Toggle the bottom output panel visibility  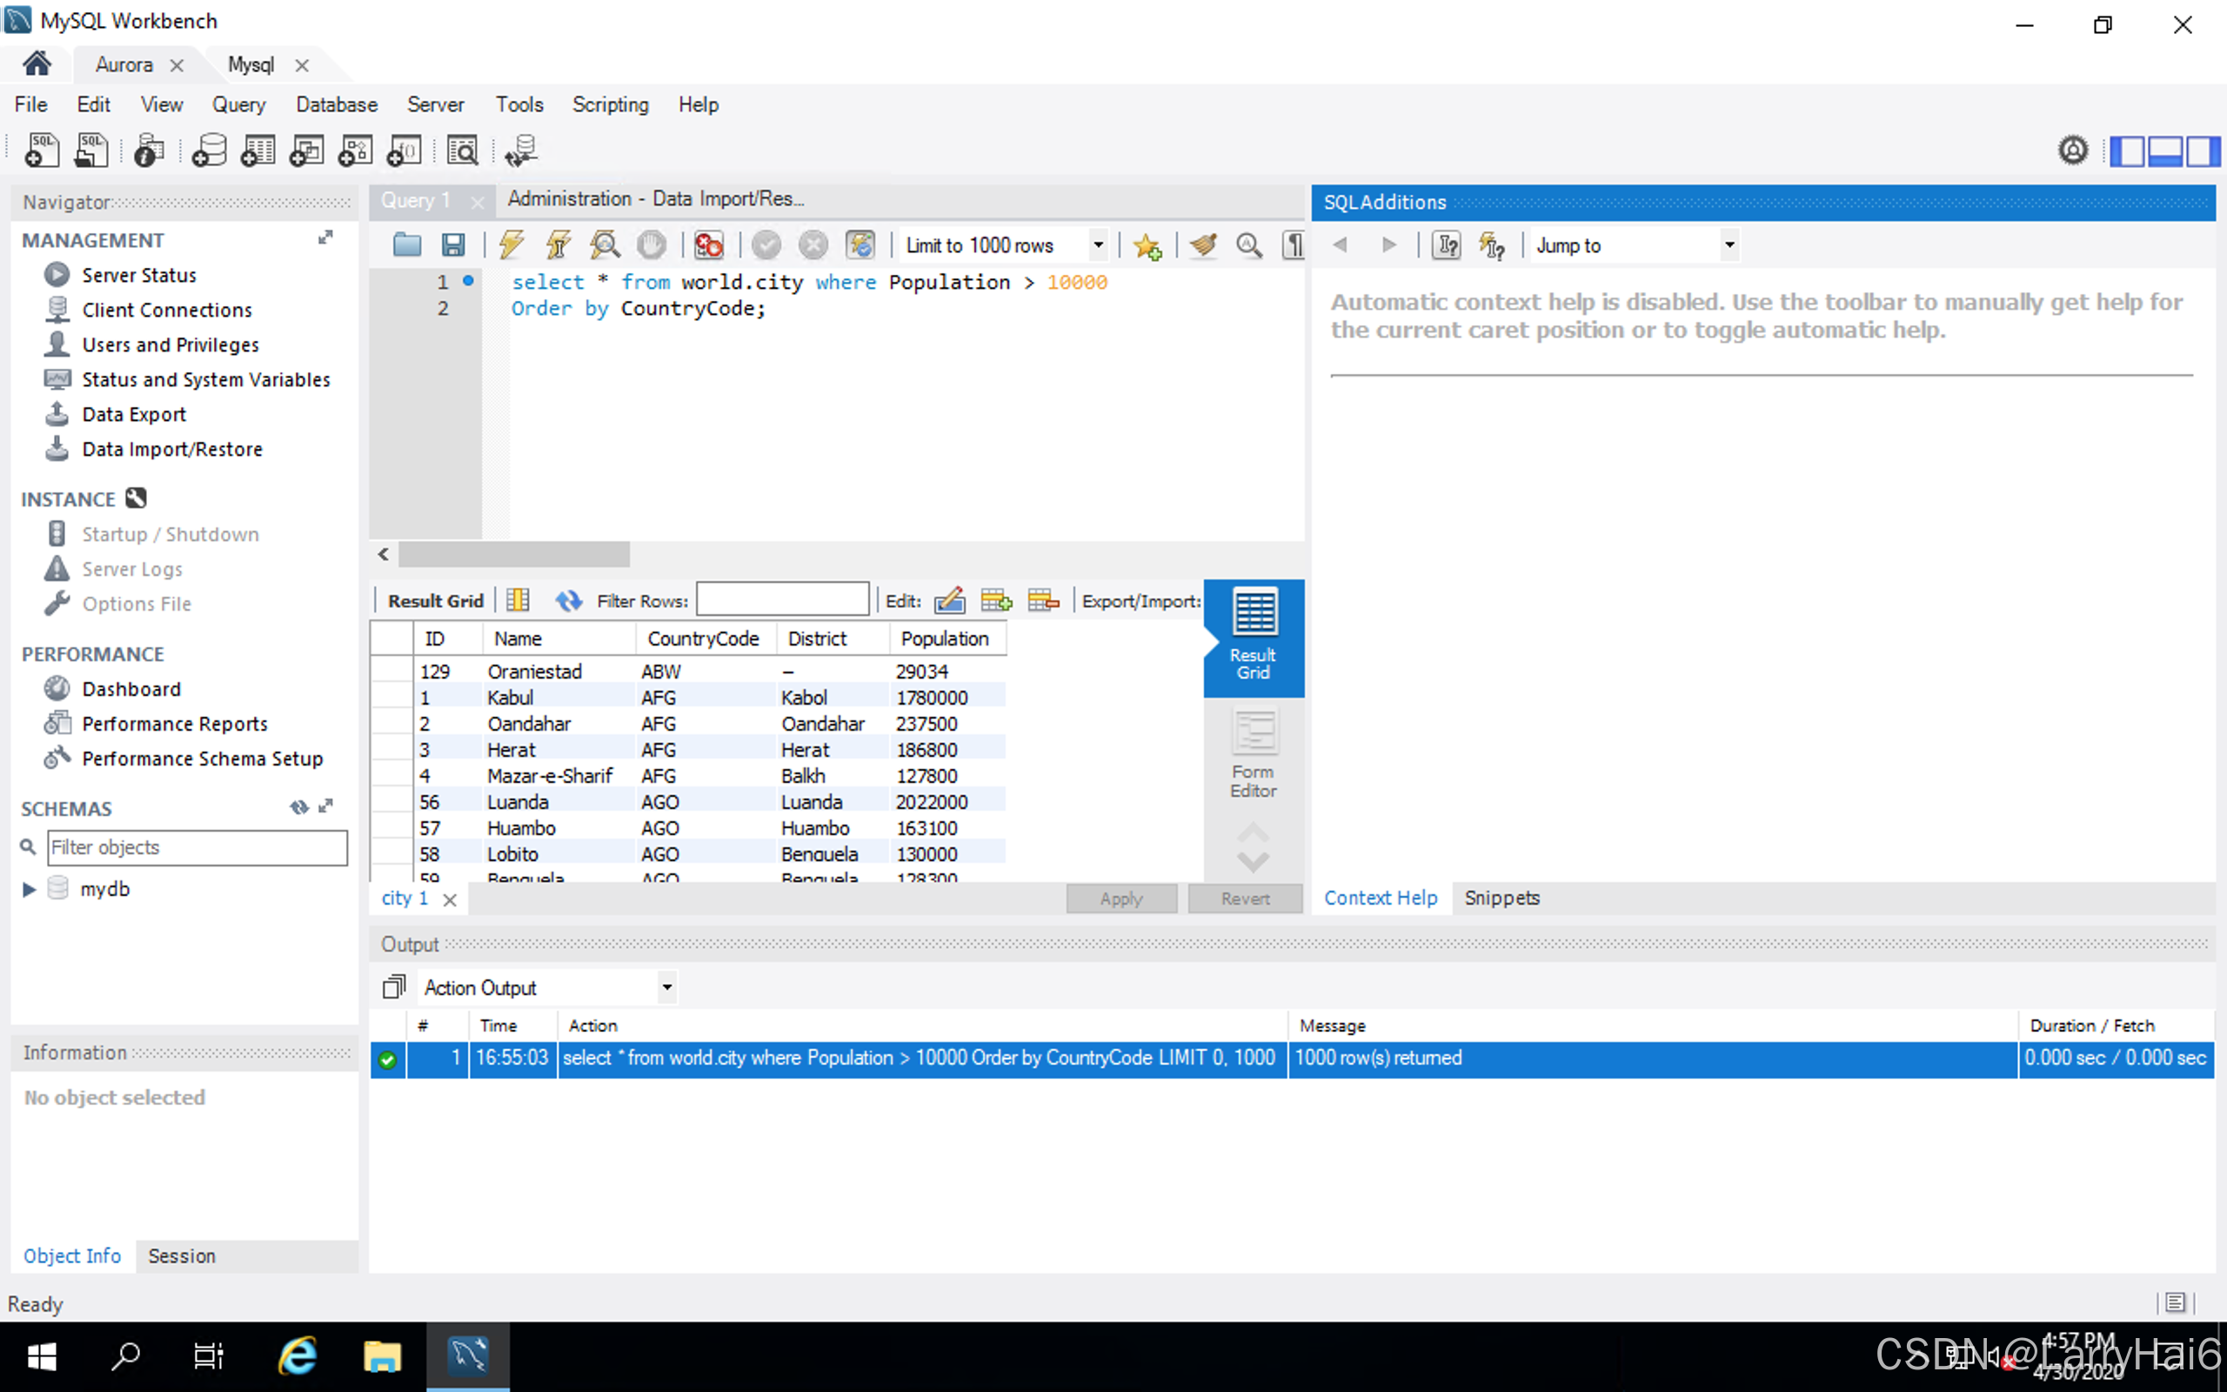coord(2164,150)
